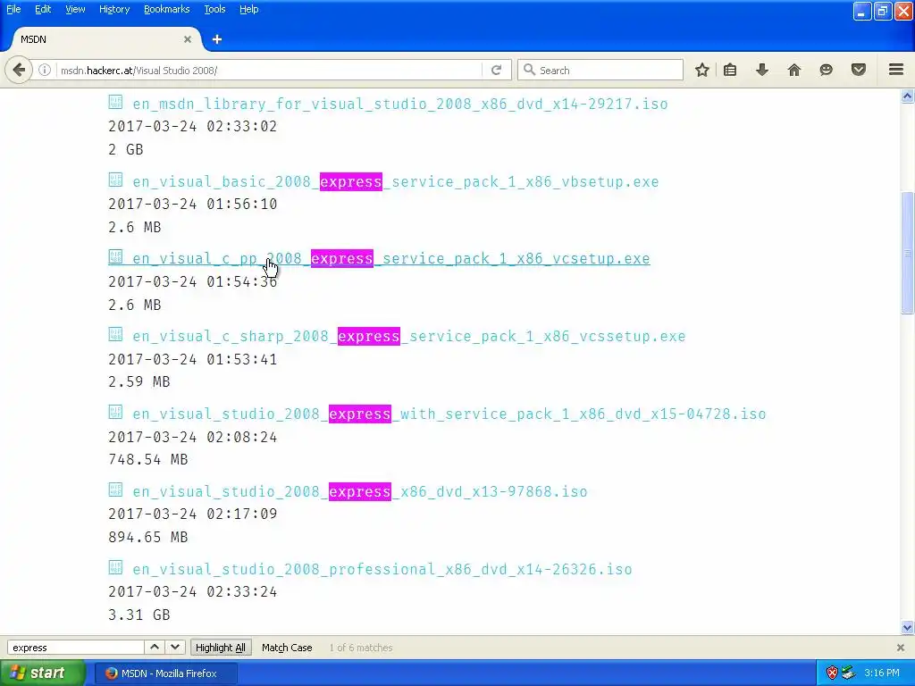Image resolution: width=915 pixels, height=686 pixels.
Task: Click file icon beside vbsetup.exe
Action: [115, 180]
